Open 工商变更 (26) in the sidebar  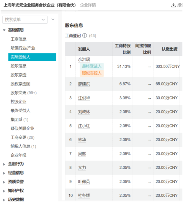click(22, 137)
